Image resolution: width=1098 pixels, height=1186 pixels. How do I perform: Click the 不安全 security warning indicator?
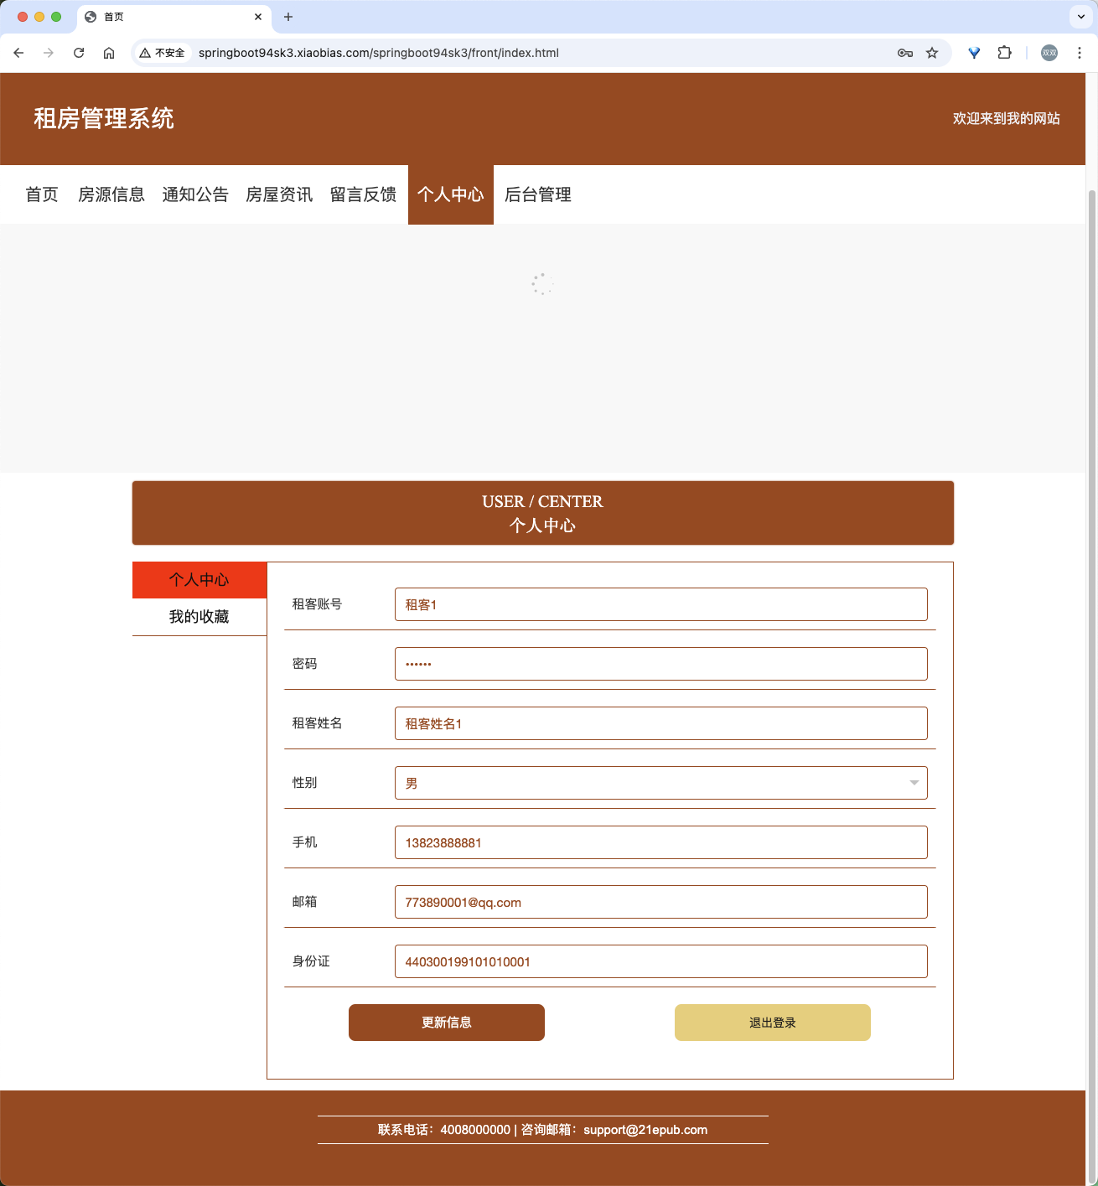click(163, 53)
